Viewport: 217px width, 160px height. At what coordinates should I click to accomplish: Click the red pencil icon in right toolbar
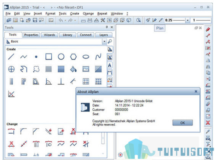click(x=208, y=29)
